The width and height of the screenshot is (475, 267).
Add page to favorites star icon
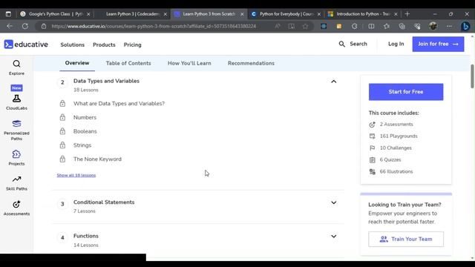pos(305,27)
